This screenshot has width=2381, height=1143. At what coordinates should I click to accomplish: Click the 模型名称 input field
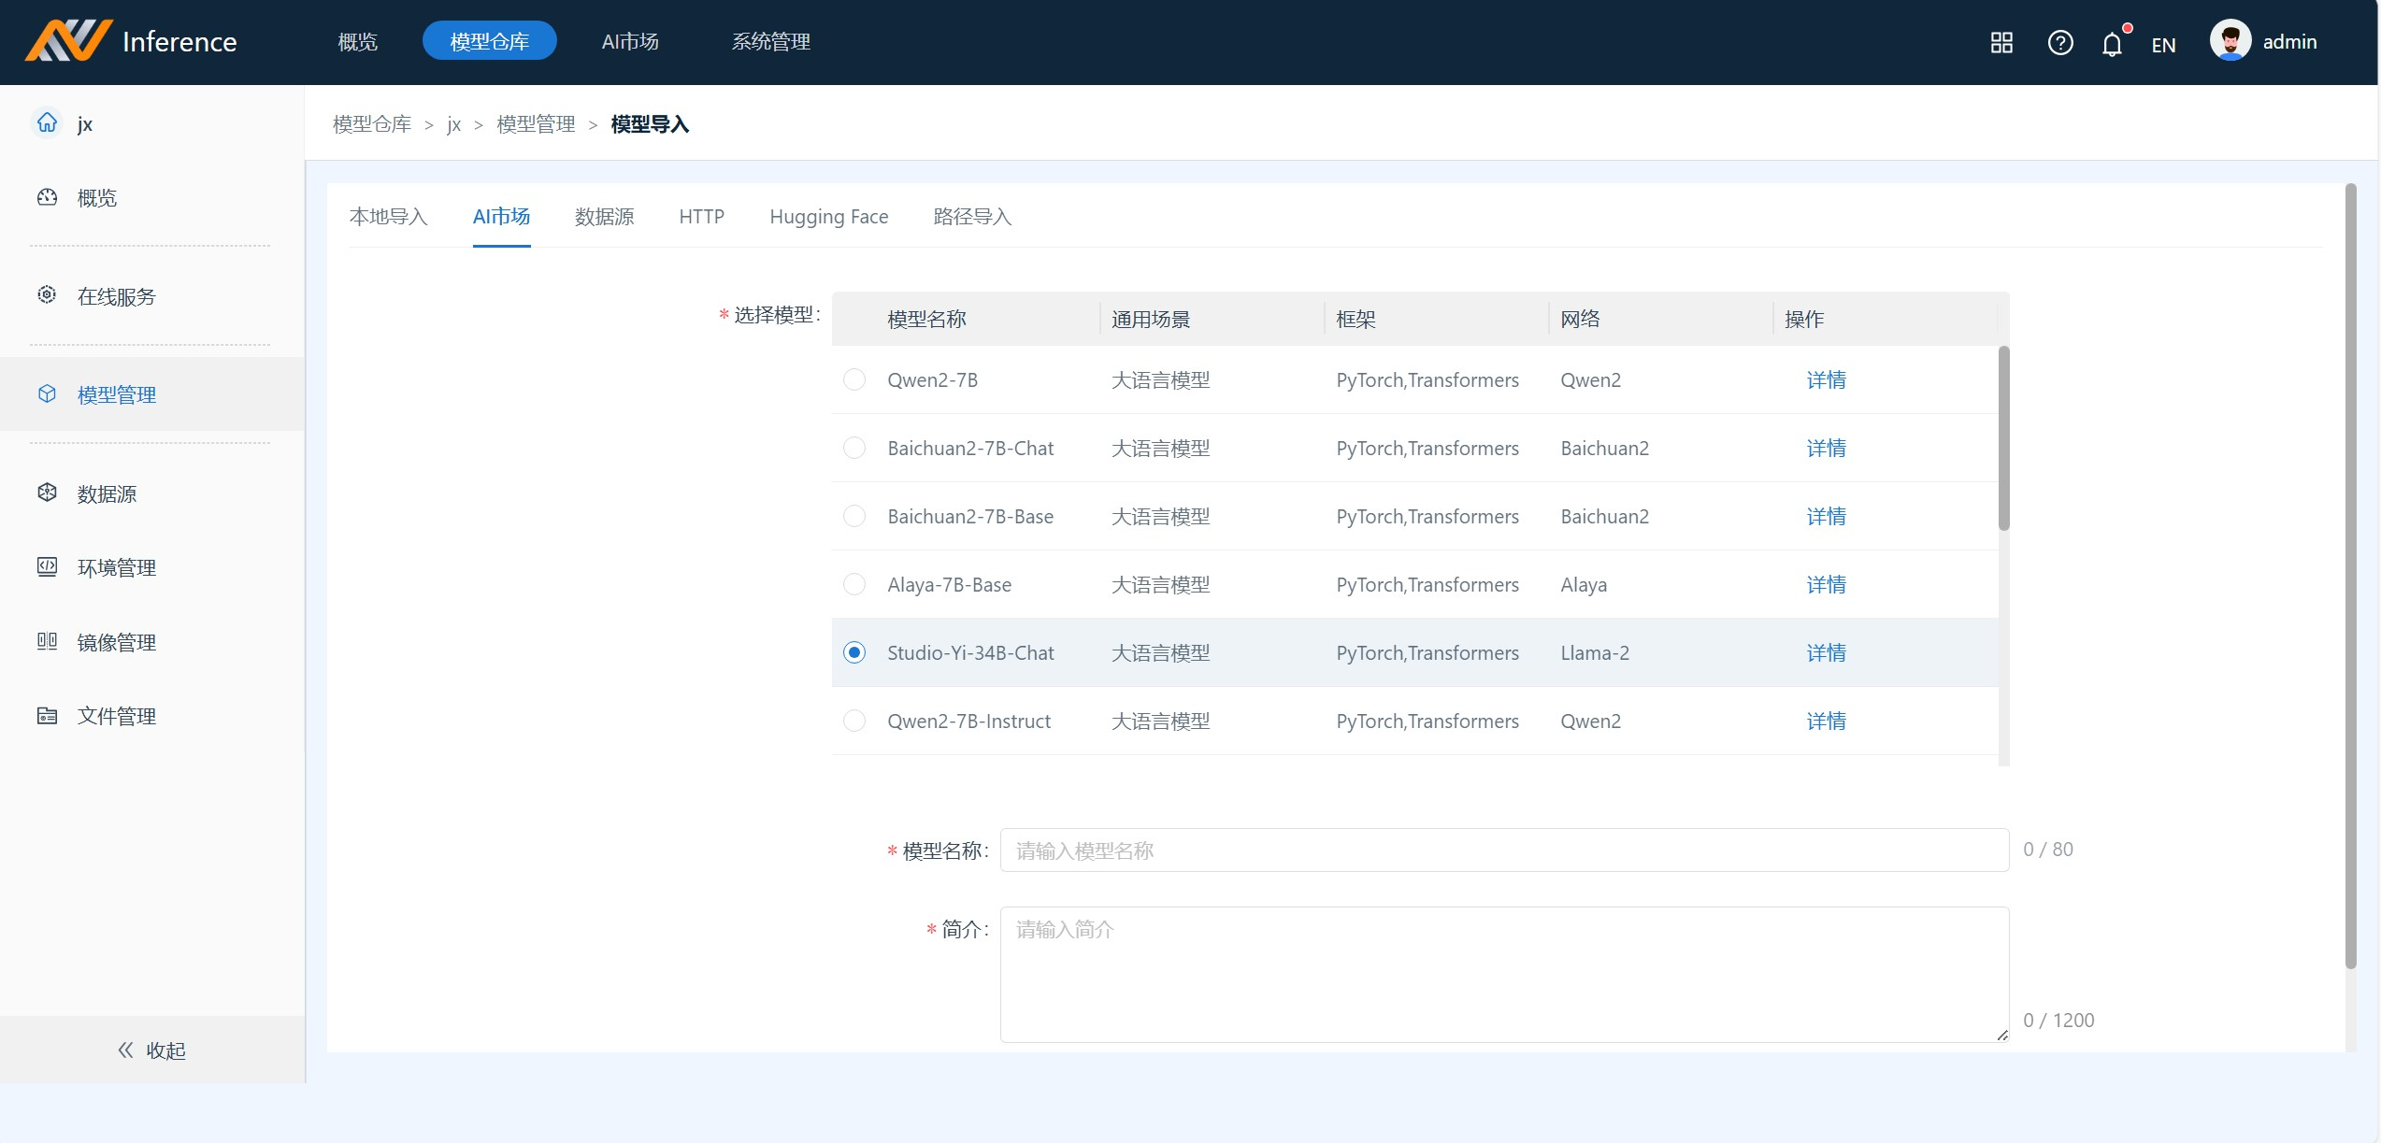tap(1503, 850)
